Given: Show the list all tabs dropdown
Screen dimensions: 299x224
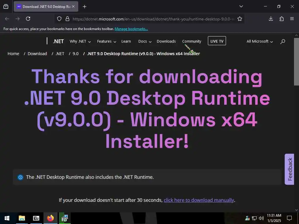Looking at the screenshot, I should (241, 6).
